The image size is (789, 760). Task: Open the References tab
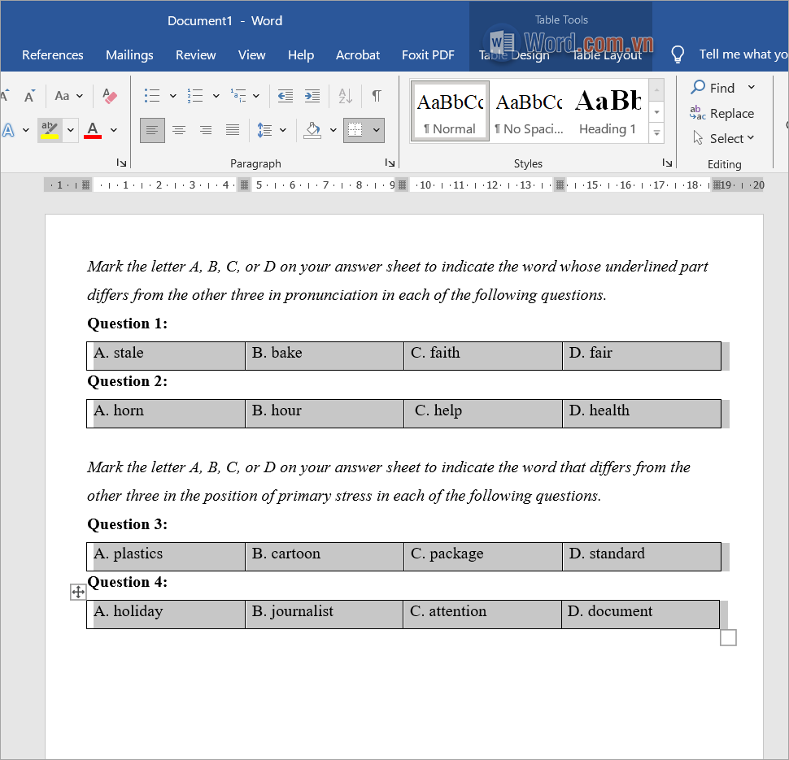pyautogui.click(x=53, y=54)
